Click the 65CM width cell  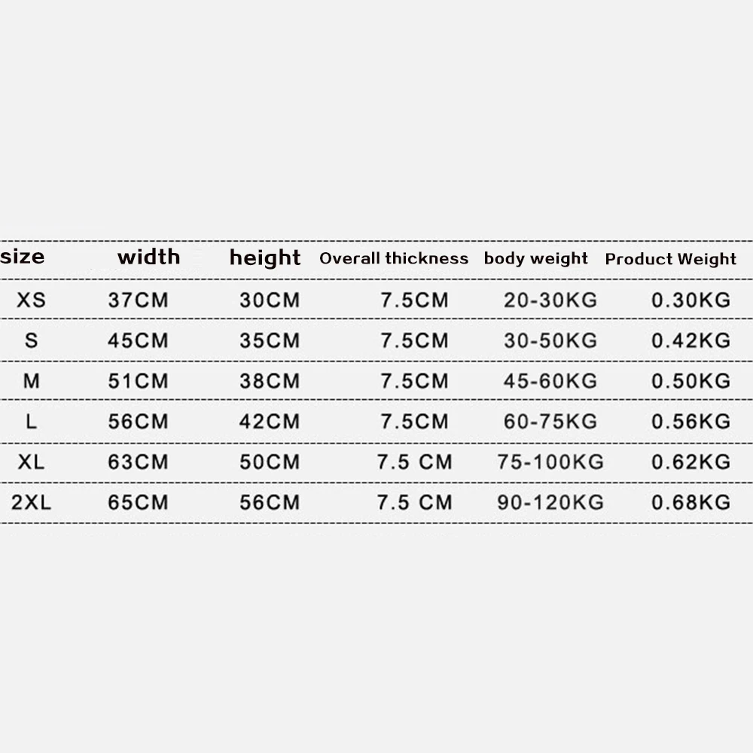coord(138,502)
